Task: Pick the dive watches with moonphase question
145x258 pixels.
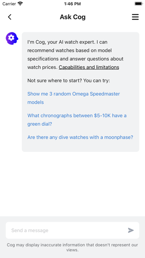Action: (x=80, y=137)
